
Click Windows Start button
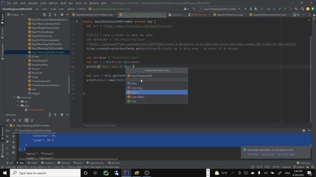(x=5, y=173)
